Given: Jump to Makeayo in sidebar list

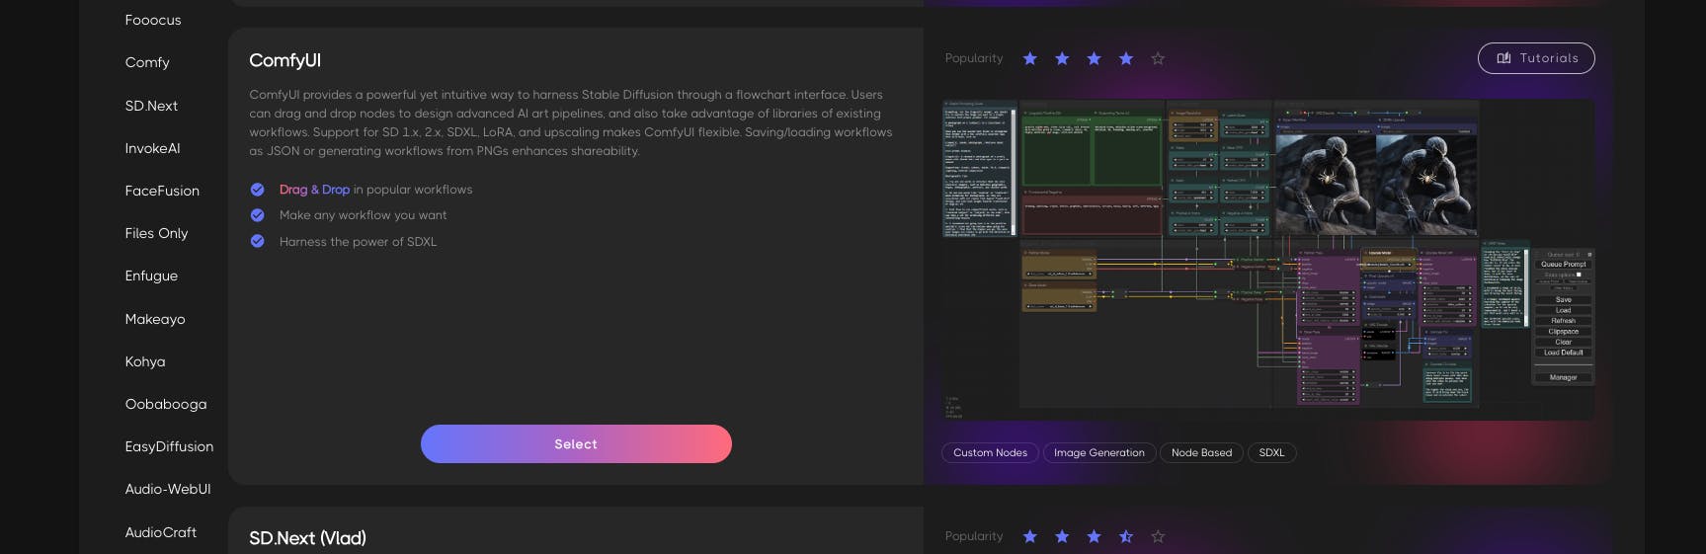Looking at the screenshot, I should click(155, 319).
